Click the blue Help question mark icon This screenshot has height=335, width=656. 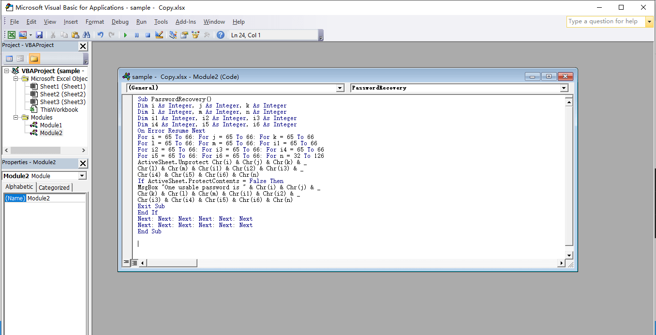221,35
